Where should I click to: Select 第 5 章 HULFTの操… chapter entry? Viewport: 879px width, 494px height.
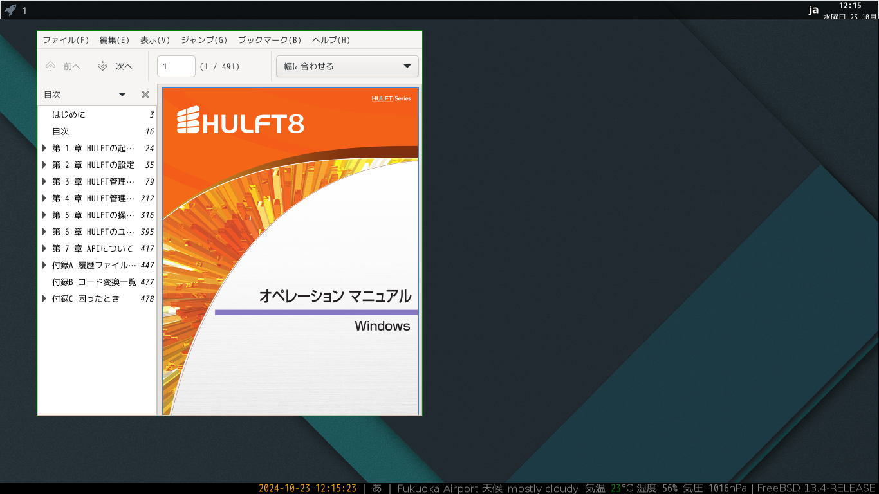(97, 215)
